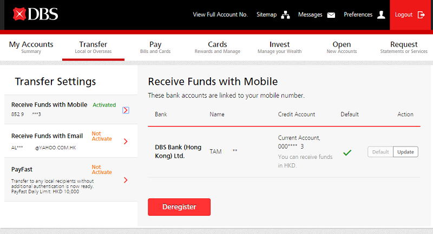This screenshot has width=433, height=234.
Task: Open the Cards tab
Action: [x=217, y=48]
